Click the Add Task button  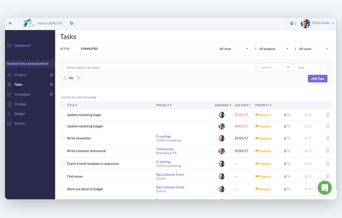[318, 78]
